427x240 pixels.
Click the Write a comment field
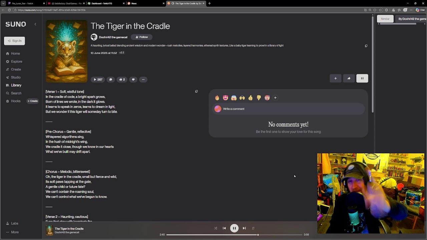click(x=289, y=109)
